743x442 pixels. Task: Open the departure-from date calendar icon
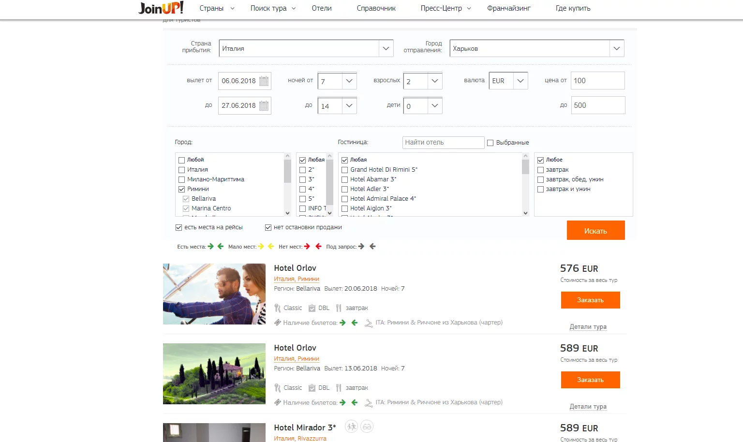click(264, 81)
